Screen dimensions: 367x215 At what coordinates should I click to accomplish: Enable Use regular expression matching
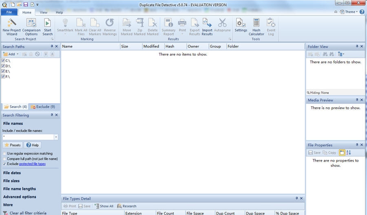4,153
